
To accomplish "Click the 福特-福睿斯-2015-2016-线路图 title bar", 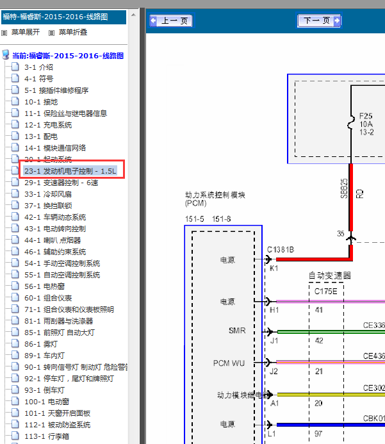I will point(63,17).
